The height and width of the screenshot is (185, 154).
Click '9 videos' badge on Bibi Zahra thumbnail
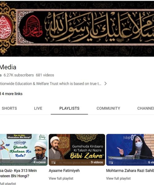(97, 162)
